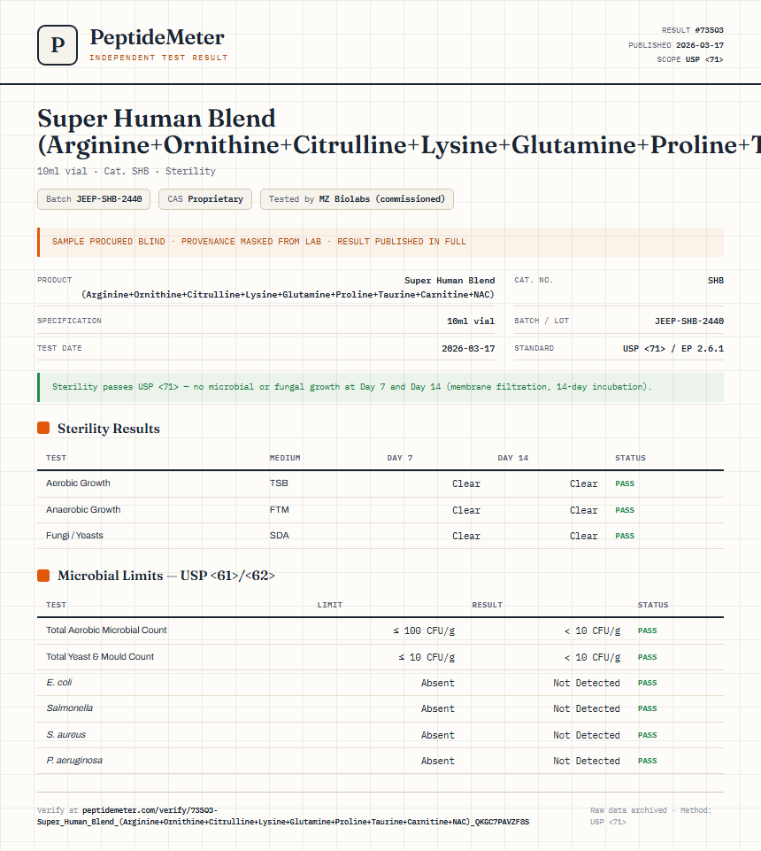
Task: Click the 'LIMIT' column header
Action: 330,605
